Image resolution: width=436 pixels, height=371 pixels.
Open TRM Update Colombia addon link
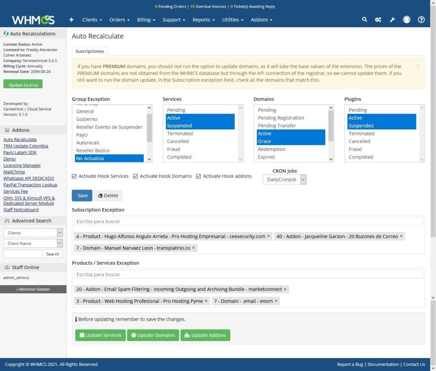(x=26, y=146)
